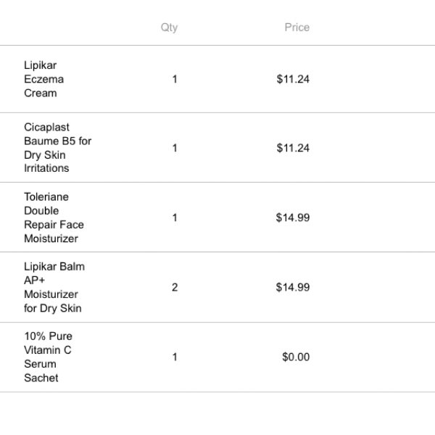This screenshot has width=435, height=435.
Task: Open Cicaplast Baume B5 for Dry Skin Irritations
Action: tap(58, 148)
